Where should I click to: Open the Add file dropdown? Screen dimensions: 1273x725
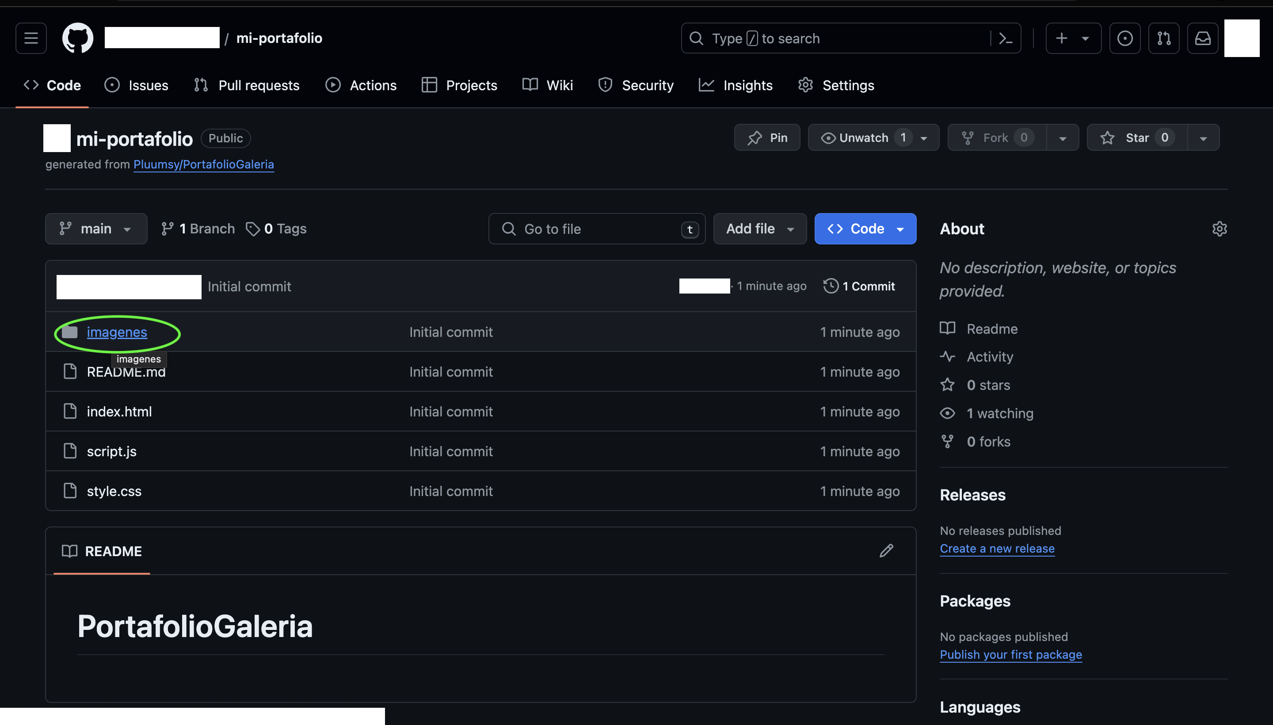point(760,229)
